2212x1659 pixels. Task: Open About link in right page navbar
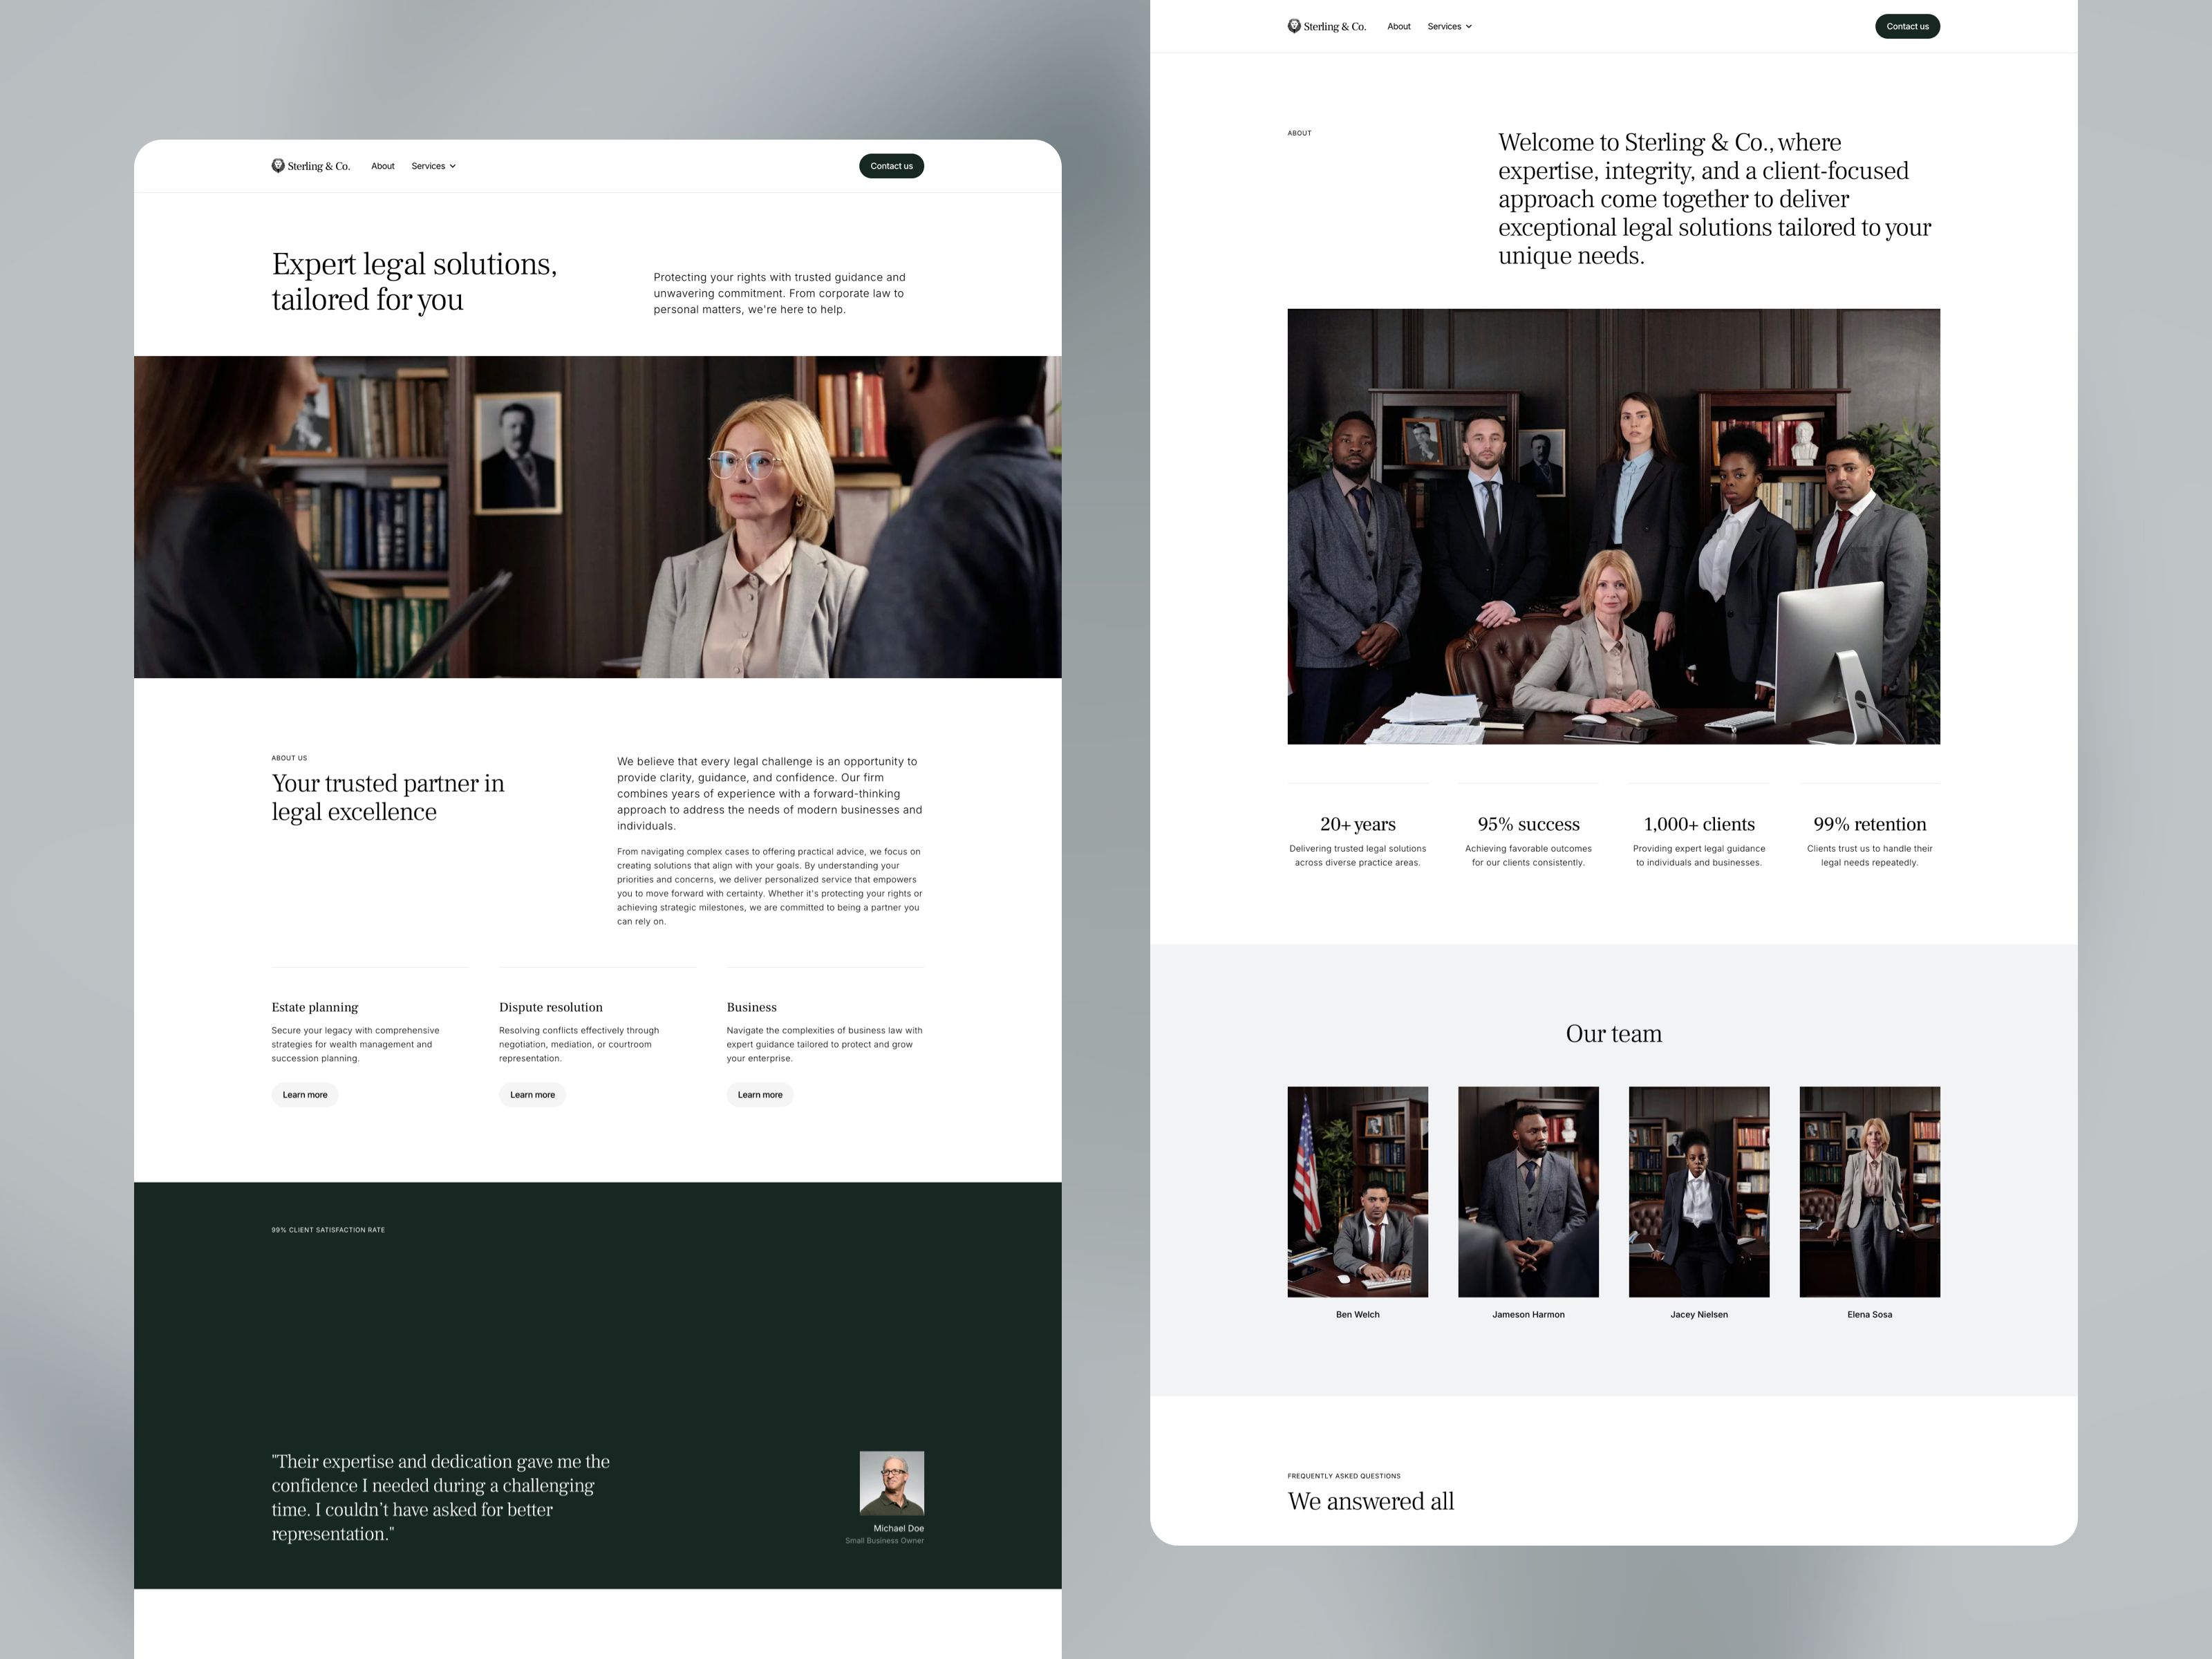click(1398, 27)
